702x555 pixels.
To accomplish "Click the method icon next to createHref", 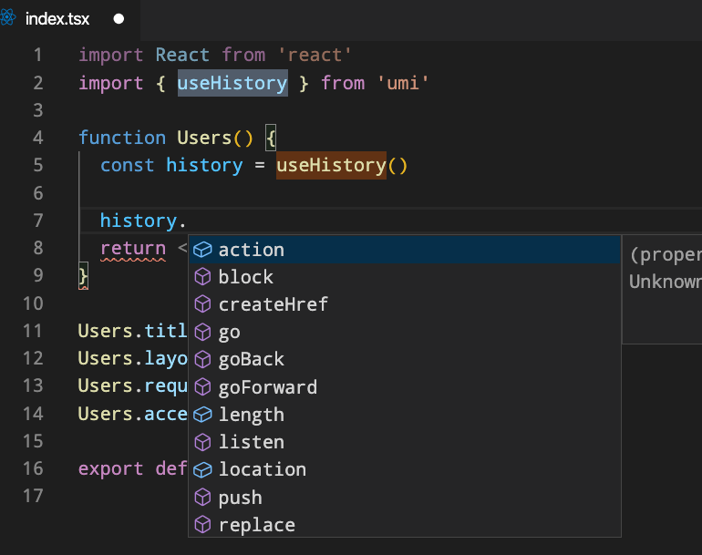I will tap(202, 304).
